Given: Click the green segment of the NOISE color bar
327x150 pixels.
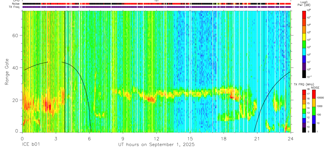Looking at the screenshot, I should 314,111.
